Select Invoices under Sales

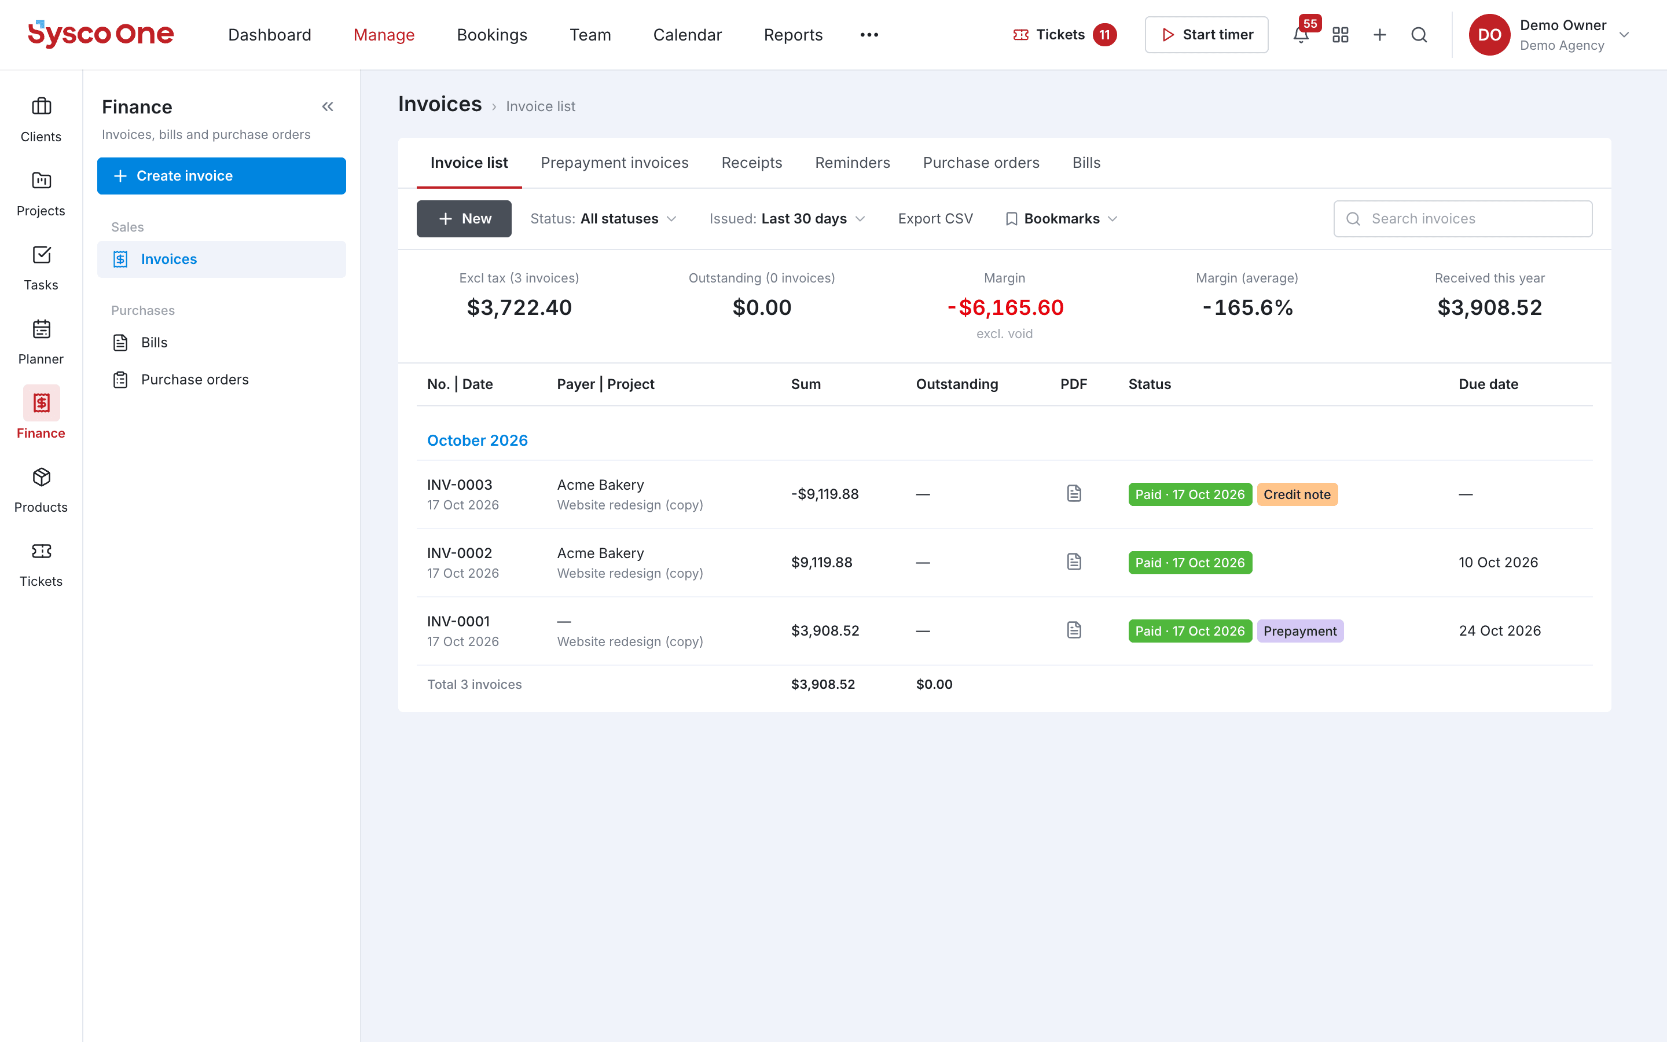pyautogui.click(x=221, y=259)
